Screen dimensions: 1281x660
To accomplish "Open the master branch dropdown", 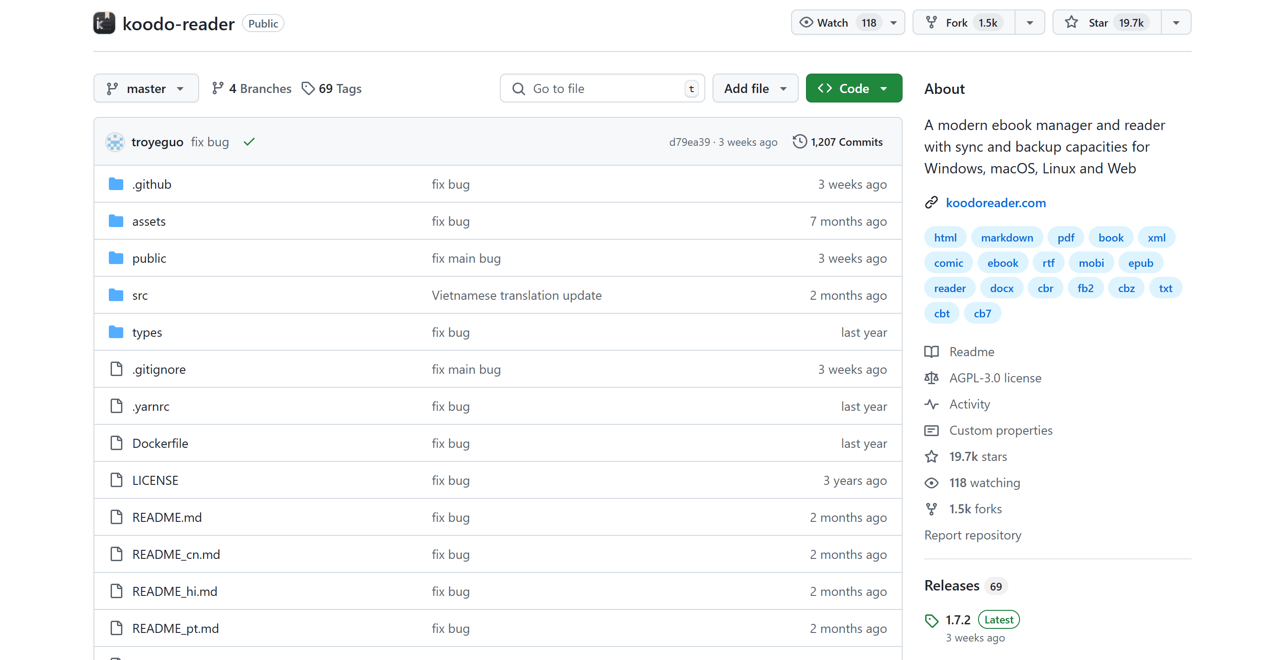I will click(146, 88).
